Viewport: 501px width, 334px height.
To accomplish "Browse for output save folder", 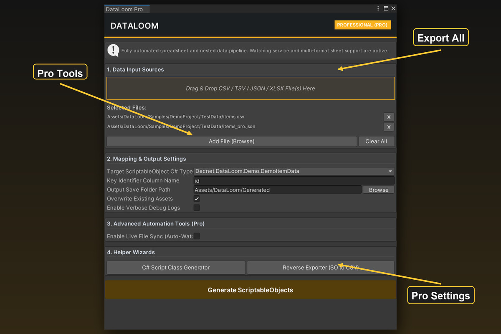I will pos(379,190).
